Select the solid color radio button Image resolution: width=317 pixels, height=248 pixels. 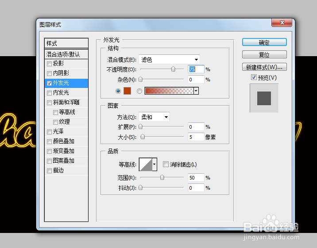click(118, 91)
